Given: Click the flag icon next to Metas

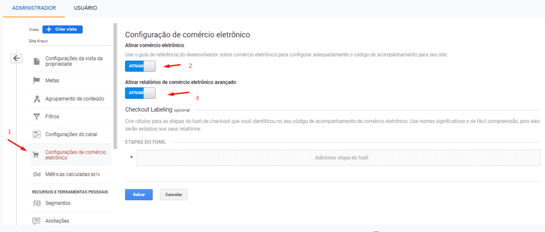Looking at the screenshot, I should click(x=37, y=80).
